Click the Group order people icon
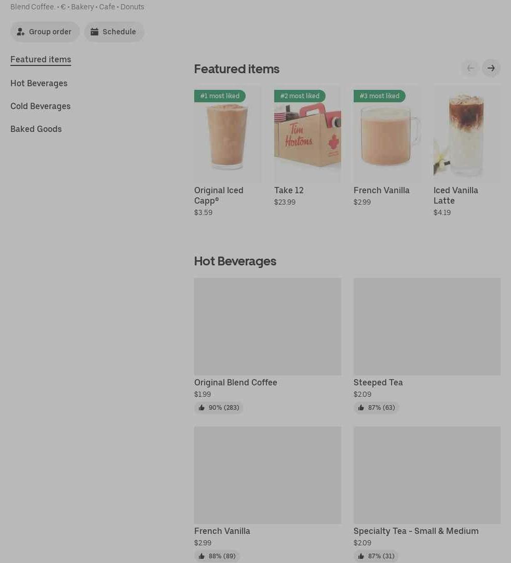511x563 pixels. click(x=20, y=32)
